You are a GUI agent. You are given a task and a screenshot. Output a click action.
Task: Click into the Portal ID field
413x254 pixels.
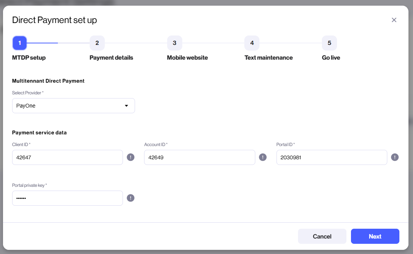(x=332, y=157)
